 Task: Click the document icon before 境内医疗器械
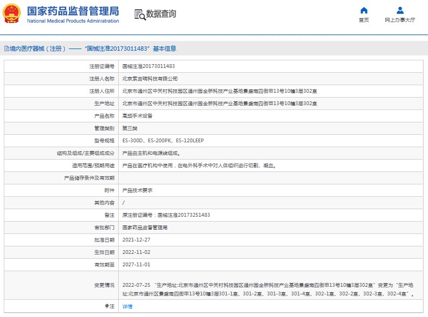(x=6, y=49)
